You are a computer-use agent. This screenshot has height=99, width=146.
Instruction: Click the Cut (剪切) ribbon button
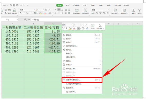pos(8,10)
